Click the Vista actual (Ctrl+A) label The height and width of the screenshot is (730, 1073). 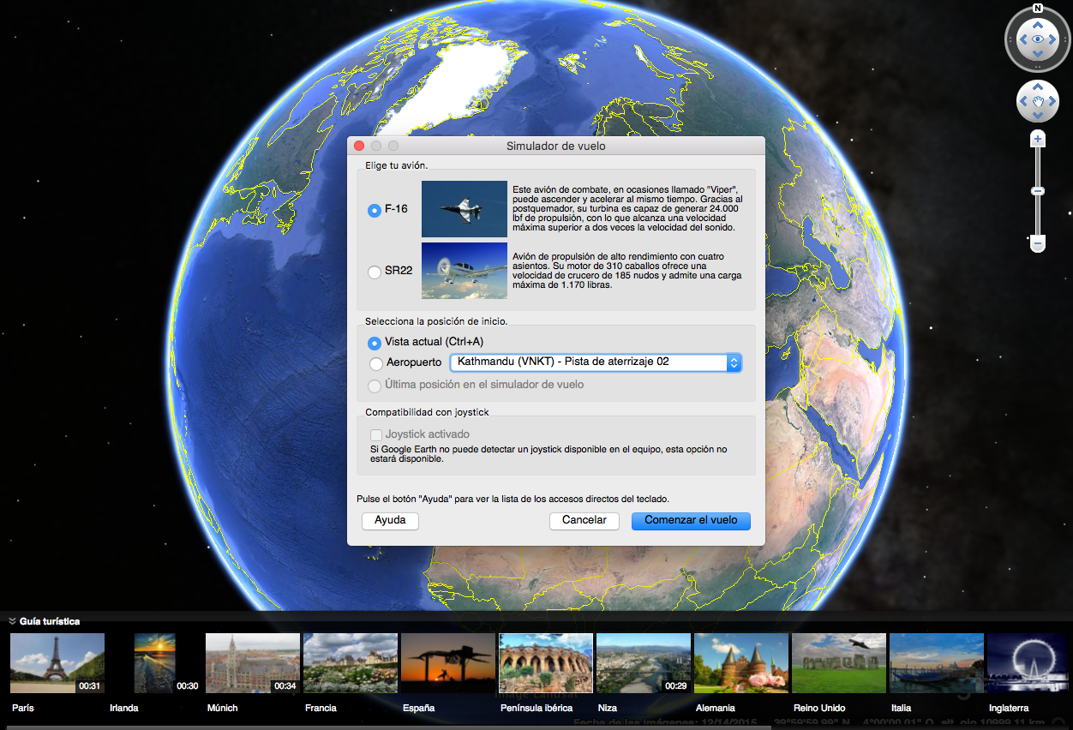[x=435, y=343]
